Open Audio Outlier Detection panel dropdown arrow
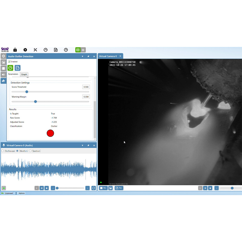 (82, 56)
